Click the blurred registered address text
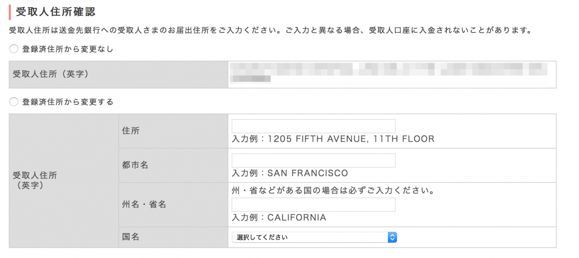 [388, 72]
